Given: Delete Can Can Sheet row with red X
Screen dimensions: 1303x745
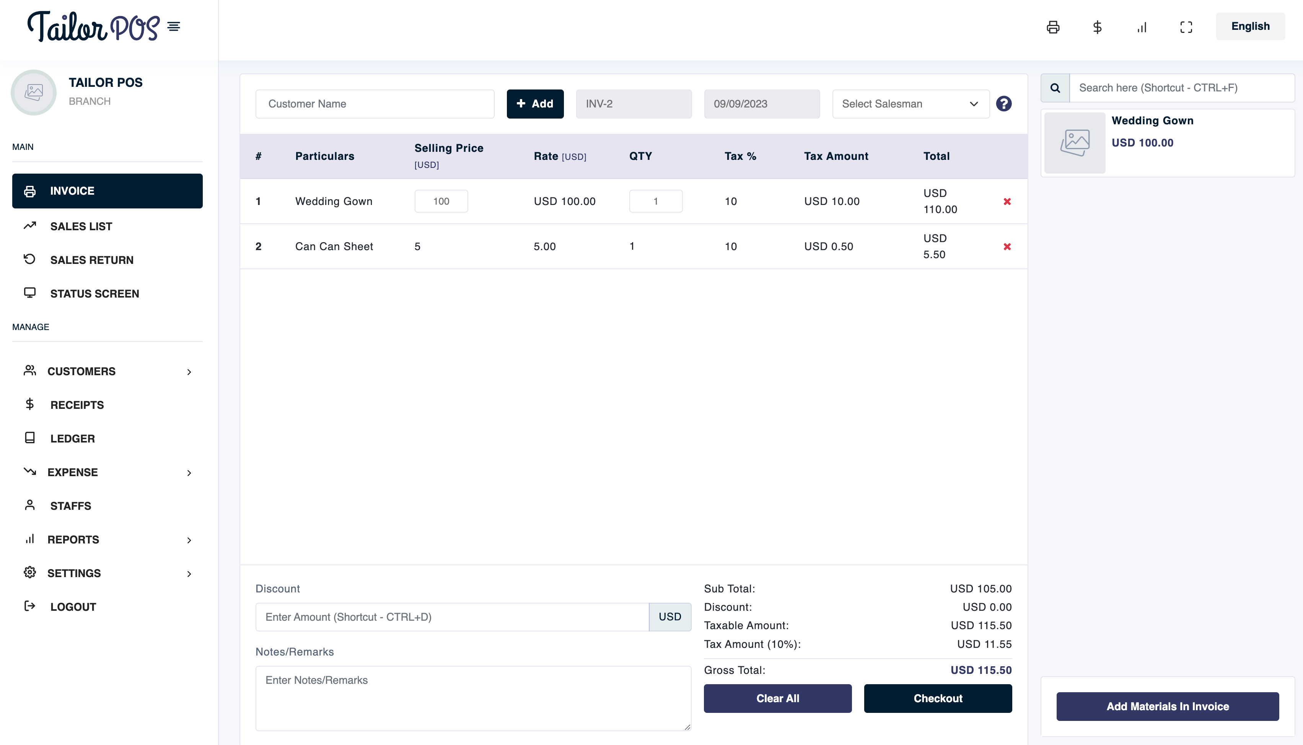Looking at the screenshot, I should 1007,247.
